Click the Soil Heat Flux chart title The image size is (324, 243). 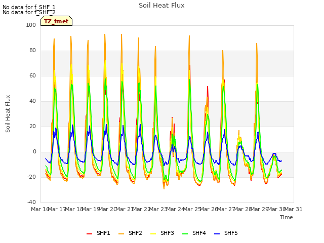click(x=161, y=6)
